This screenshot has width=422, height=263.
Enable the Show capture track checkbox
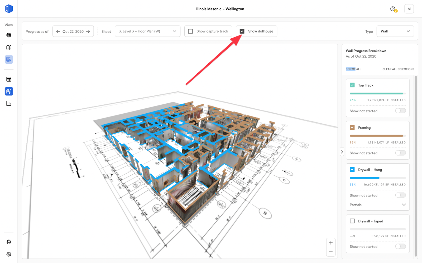(x=190, y=31)
